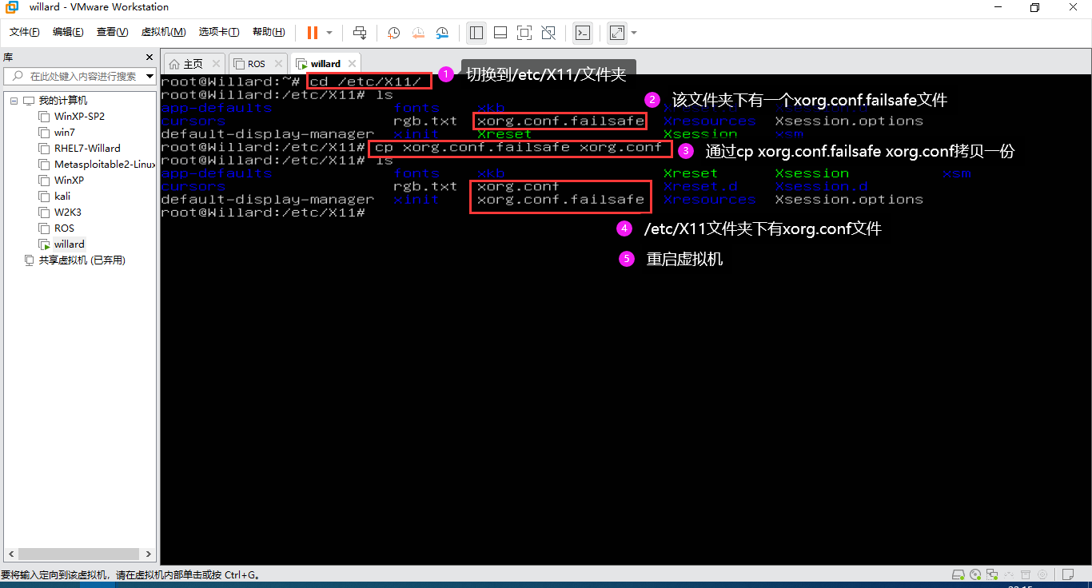The image size is (1092, 588).
Task: Close the willard tab
Action: (352, 64)
